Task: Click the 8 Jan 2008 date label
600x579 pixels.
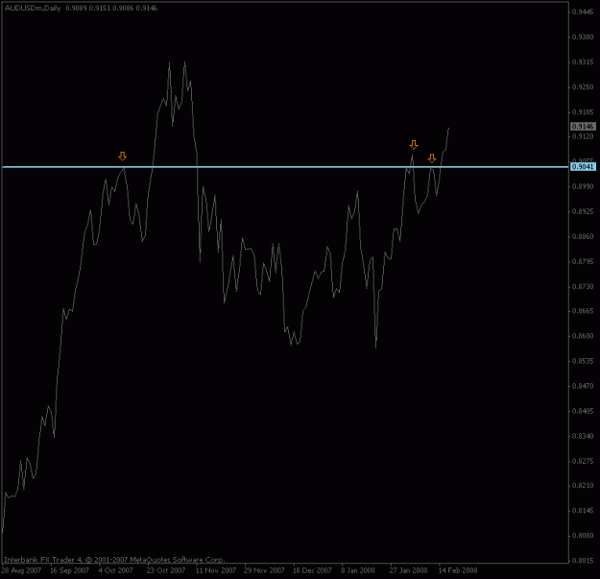Action: click(x=358, y=570)
